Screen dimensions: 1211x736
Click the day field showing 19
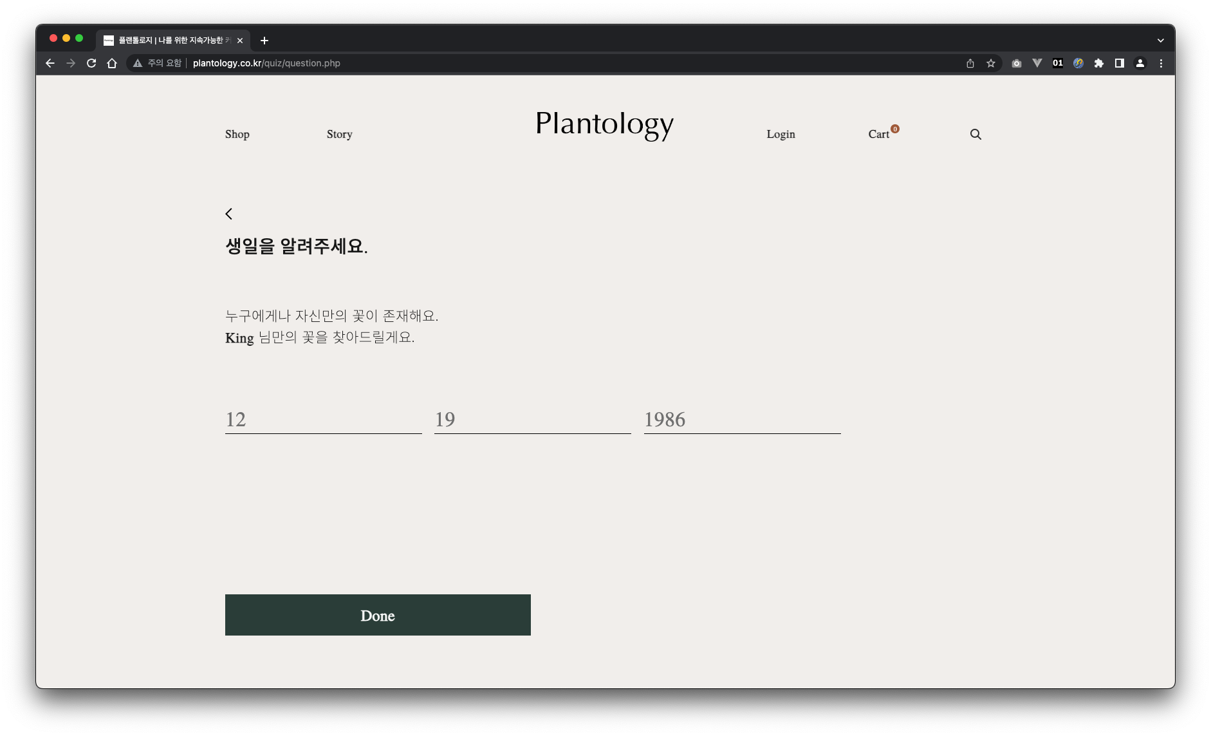(x=532, y=419)
